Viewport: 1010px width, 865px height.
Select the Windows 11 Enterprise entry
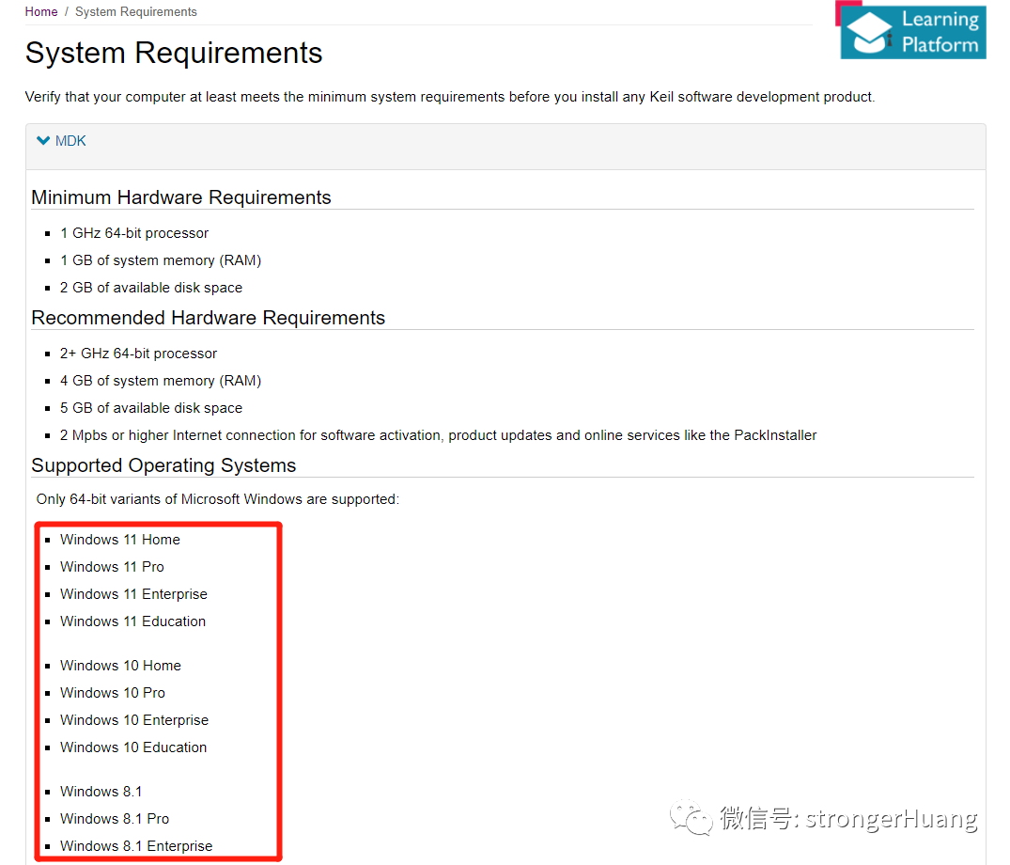point(134,594)
